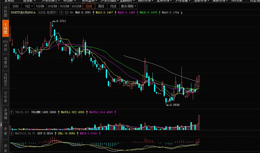Select the 月线 monthly tab

click(113, 6)
